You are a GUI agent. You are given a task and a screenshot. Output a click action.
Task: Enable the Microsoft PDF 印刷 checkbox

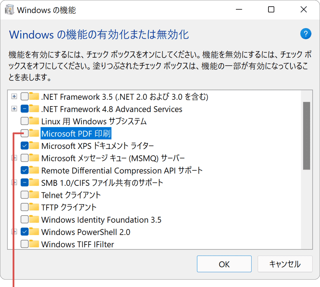coord(24,133)
